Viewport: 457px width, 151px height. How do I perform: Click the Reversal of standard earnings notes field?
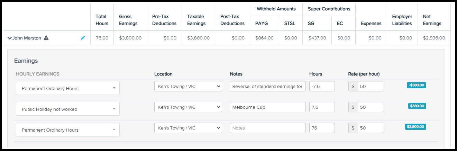(267, 86)
